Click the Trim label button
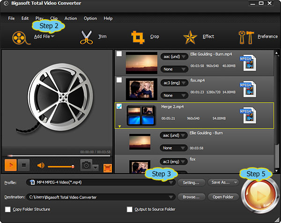Image resolution: width=281 pixels, height=223 pixels. click(102, 37)
